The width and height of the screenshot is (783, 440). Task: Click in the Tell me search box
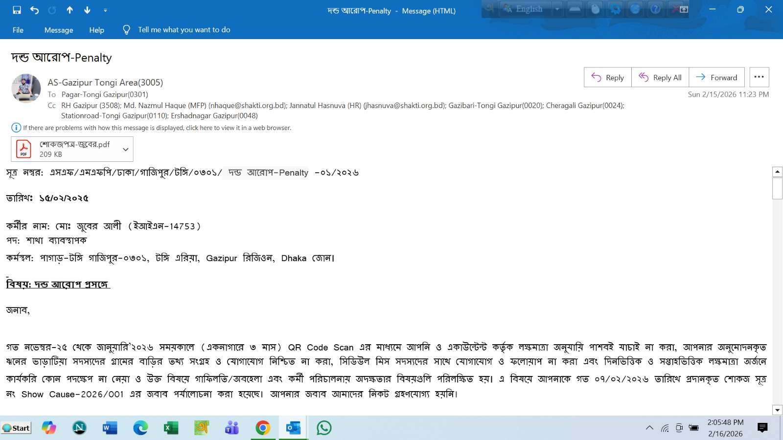(x=184, y=30)
